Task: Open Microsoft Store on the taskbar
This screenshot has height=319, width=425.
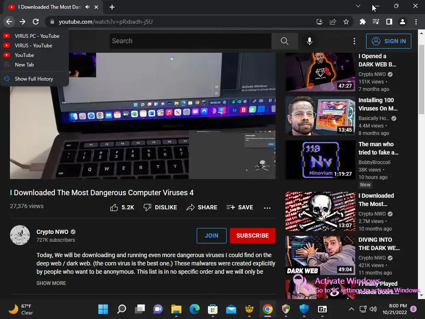Action: 213,309
